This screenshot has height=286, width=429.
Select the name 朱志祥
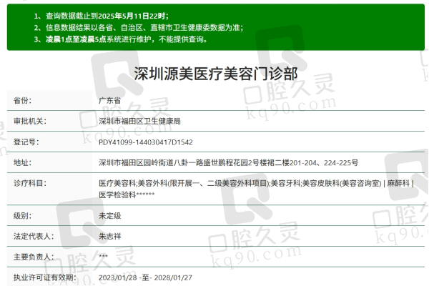coord(109,236)
